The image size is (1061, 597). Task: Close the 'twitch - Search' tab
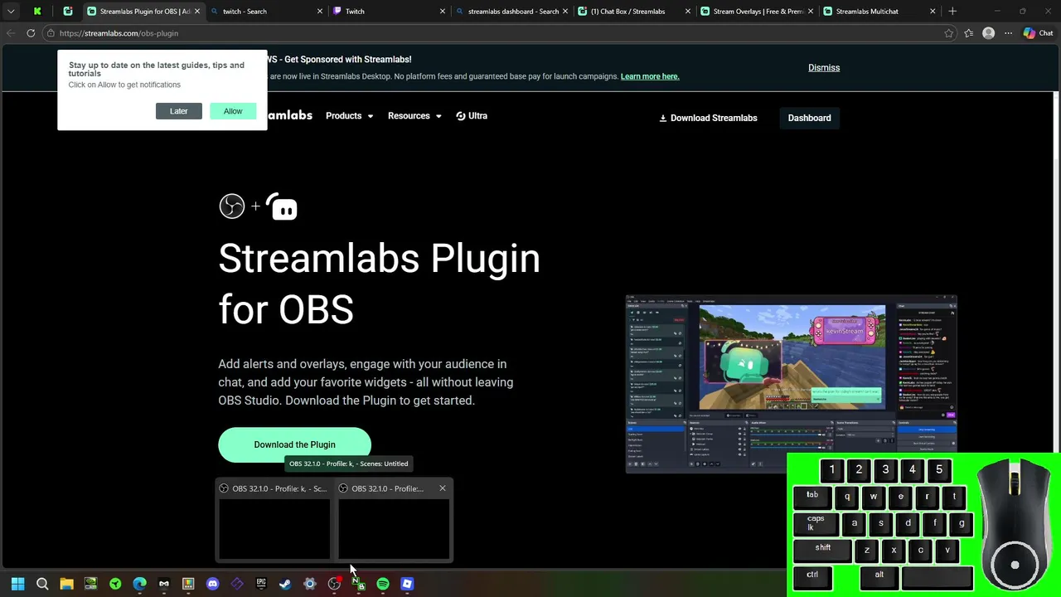point(320,12)
